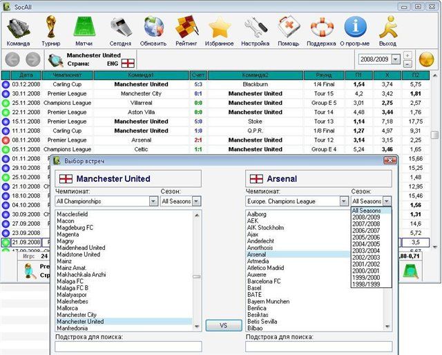Select Anderlecht in right list

(x=260, y=241)
